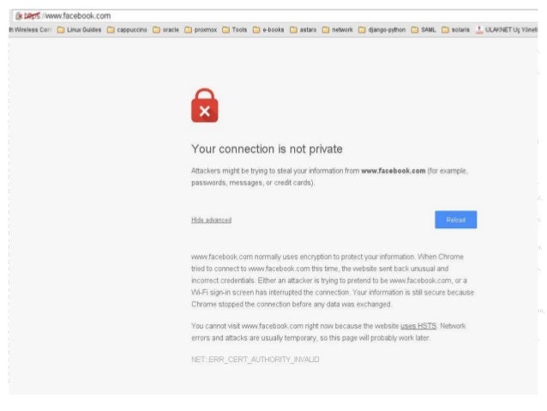Follow the uses HSTS link
The height and width of the screenshot is (411, 547).
pos(418,326)
